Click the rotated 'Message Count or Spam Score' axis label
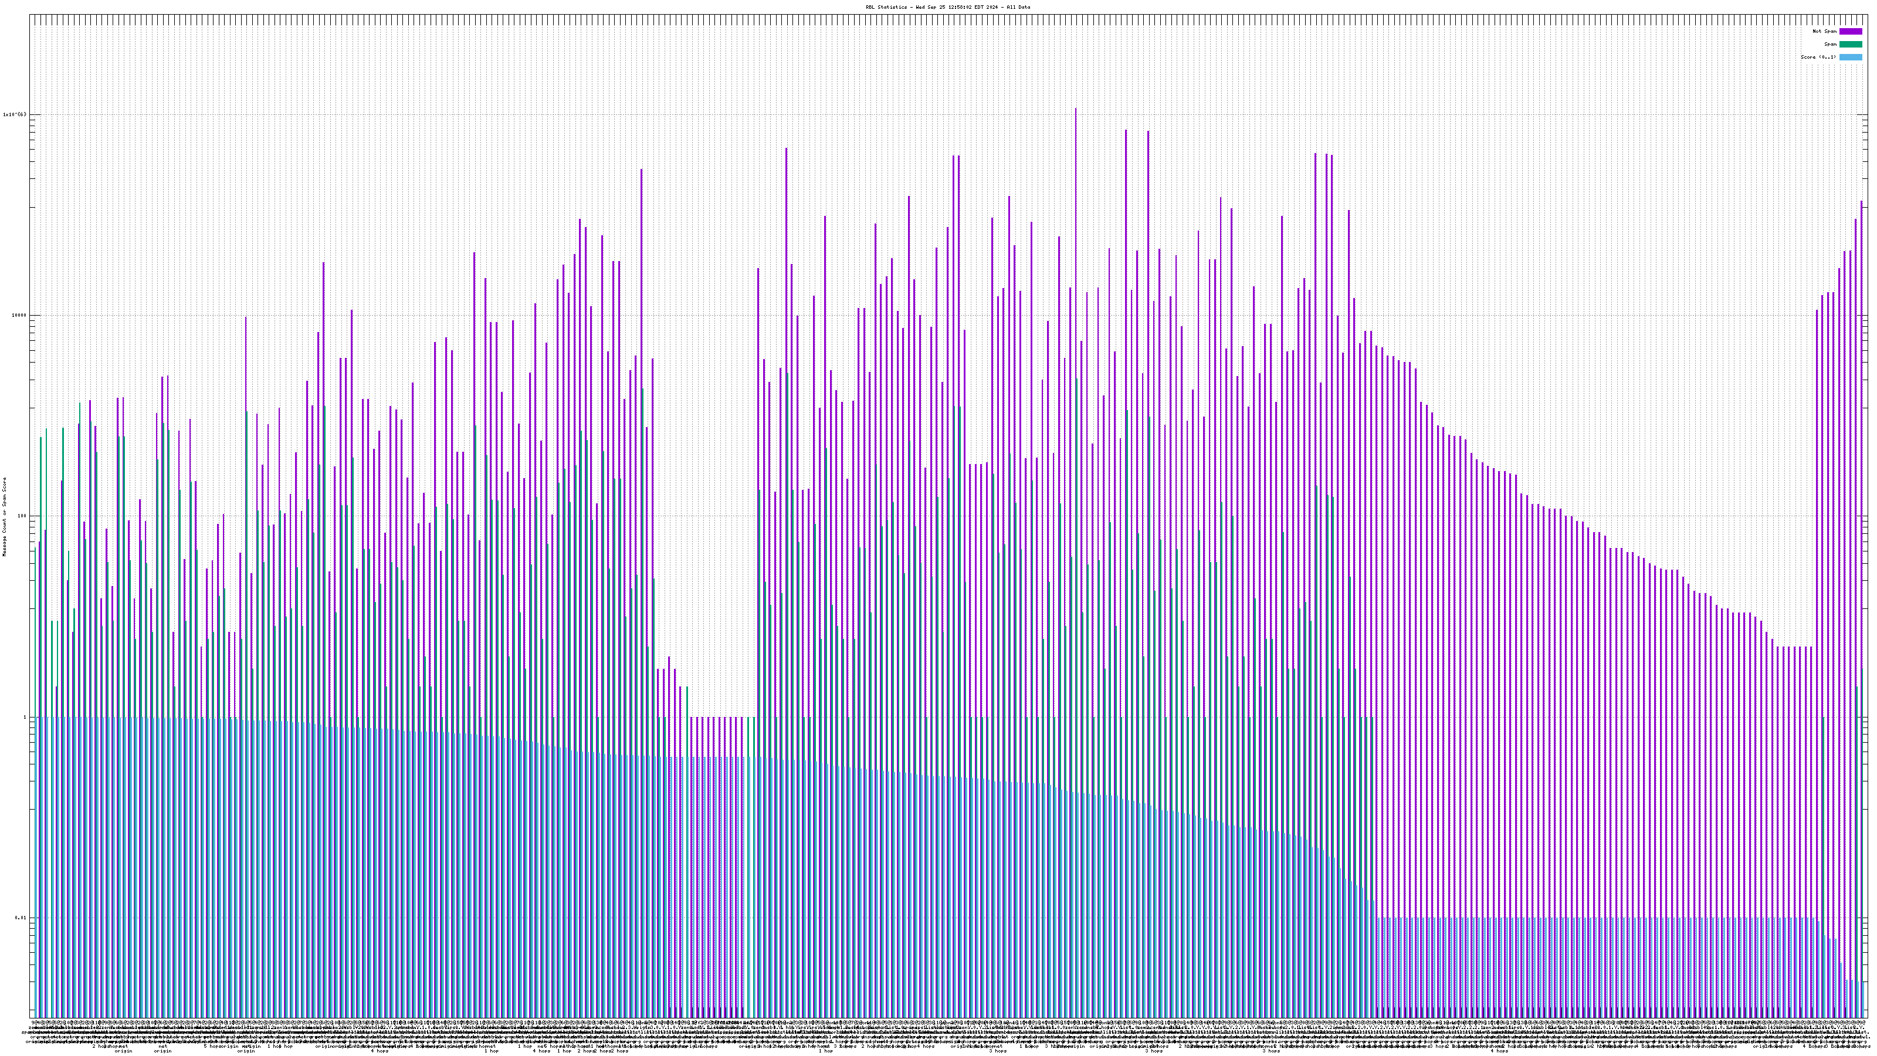The height and width of the screenshot is (1056, 1877). point(4,516)
